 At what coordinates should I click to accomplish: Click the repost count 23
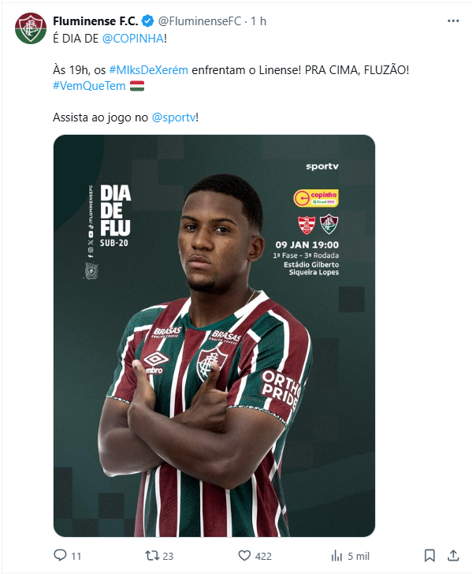[x=168, y=557]
